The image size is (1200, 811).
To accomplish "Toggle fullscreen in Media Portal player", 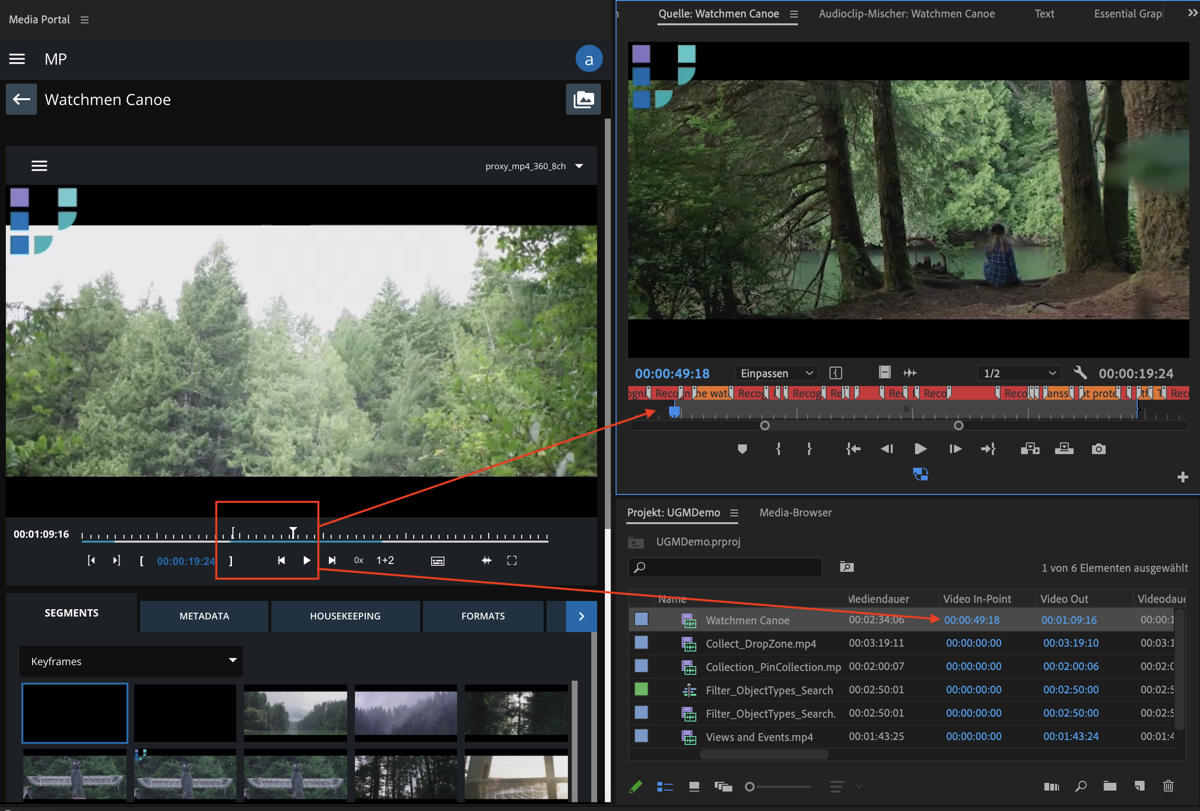I will pyautogui.click(x=512, y=560).
